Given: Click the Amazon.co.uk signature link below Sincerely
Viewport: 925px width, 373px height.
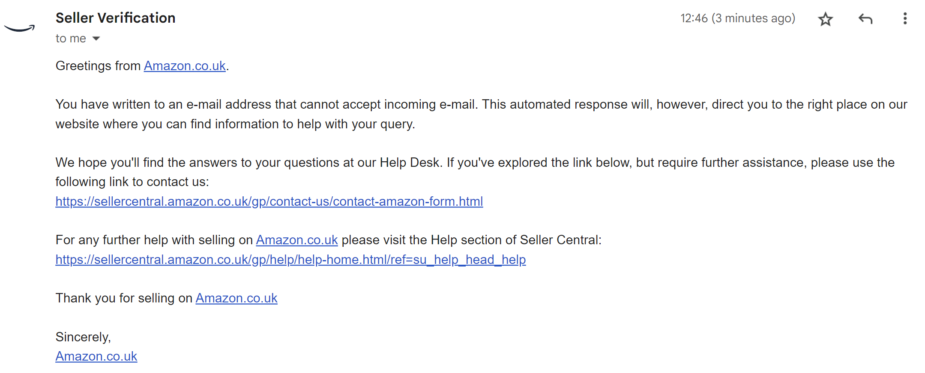Looking at the screenshot, I should [x=96, y=356].
